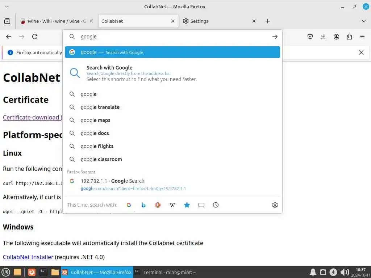This screenshot has width=371, height=278.
Task: Click the show desktop folder icon
Action: pyautogui.click(x=17, y=272)
